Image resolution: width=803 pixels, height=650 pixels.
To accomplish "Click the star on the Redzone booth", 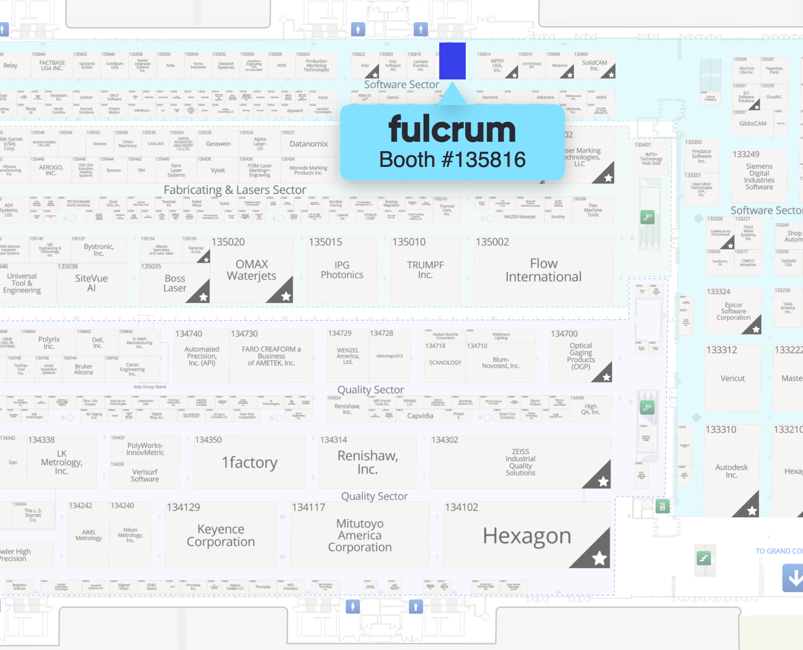I will pos(569,75).
